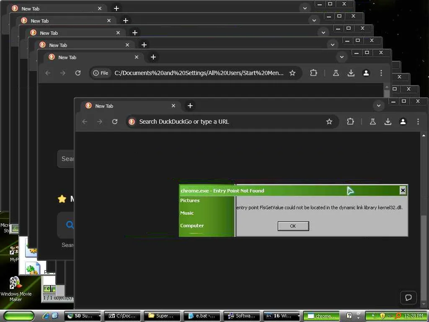
Task: Click feedback chat bubble icon in front window
Action: [x=408, y=297]
